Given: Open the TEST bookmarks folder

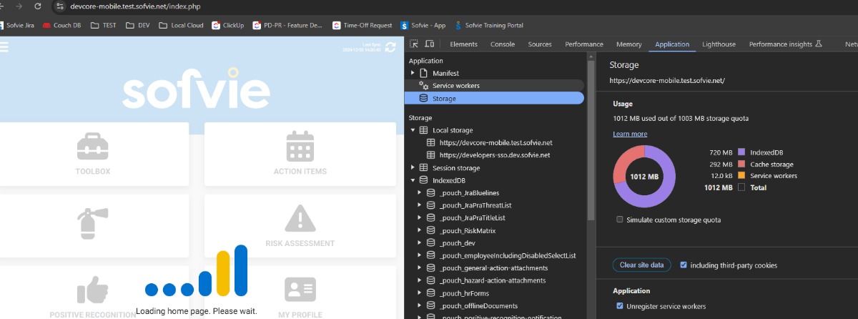Looking at the screenshot, I should pos(103,25).
